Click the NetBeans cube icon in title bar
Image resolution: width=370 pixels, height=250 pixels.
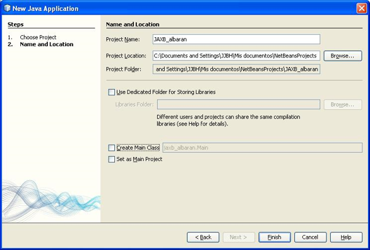pos(8,8)
